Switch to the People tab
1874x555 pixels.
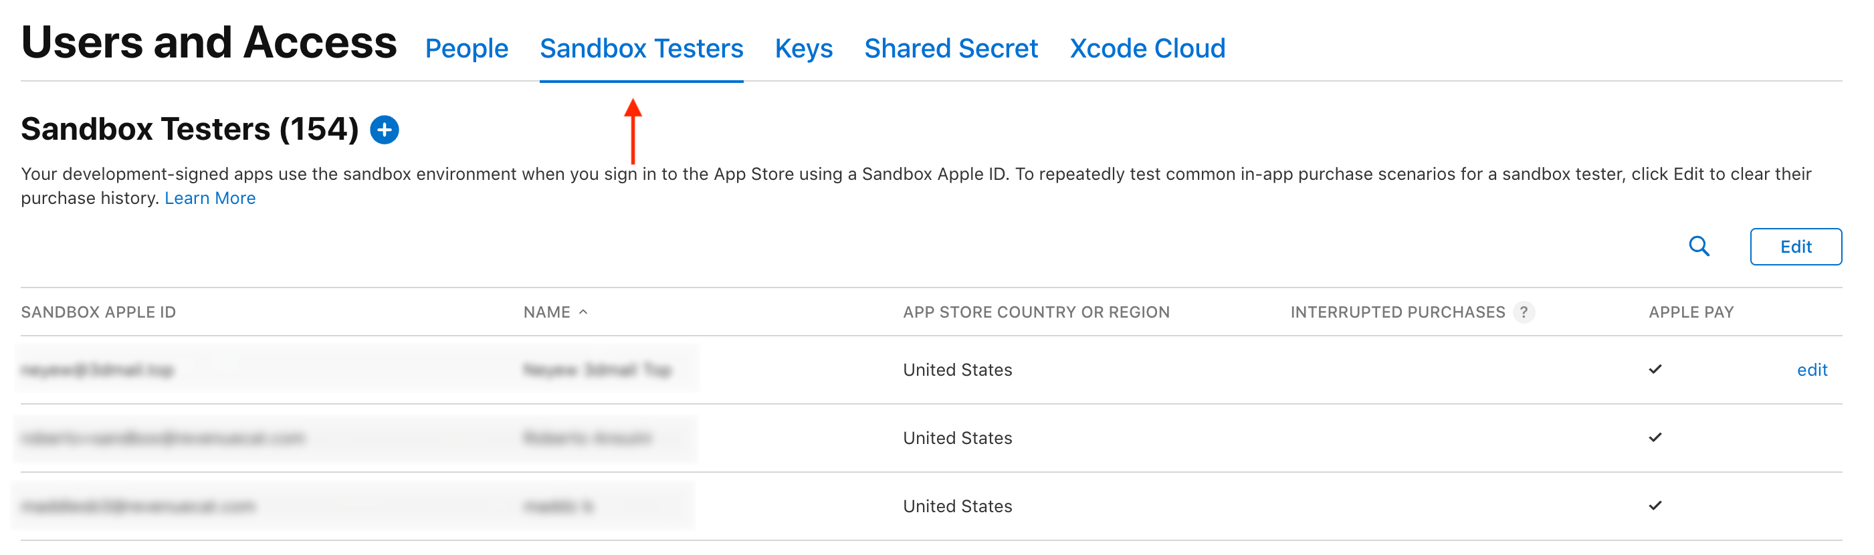point(466,48)
